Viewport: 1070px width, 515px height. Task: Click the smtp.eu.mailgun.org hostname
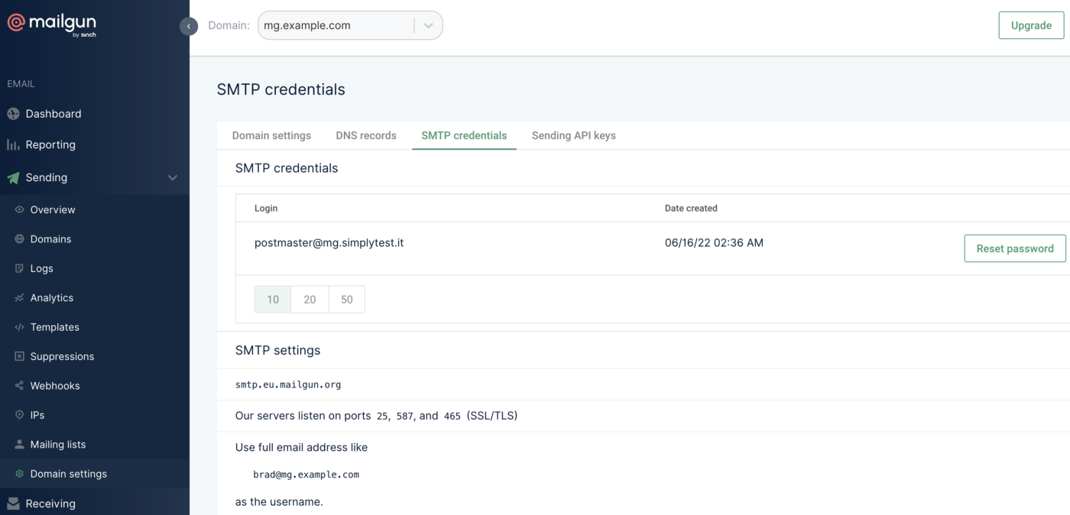point(288,384)
